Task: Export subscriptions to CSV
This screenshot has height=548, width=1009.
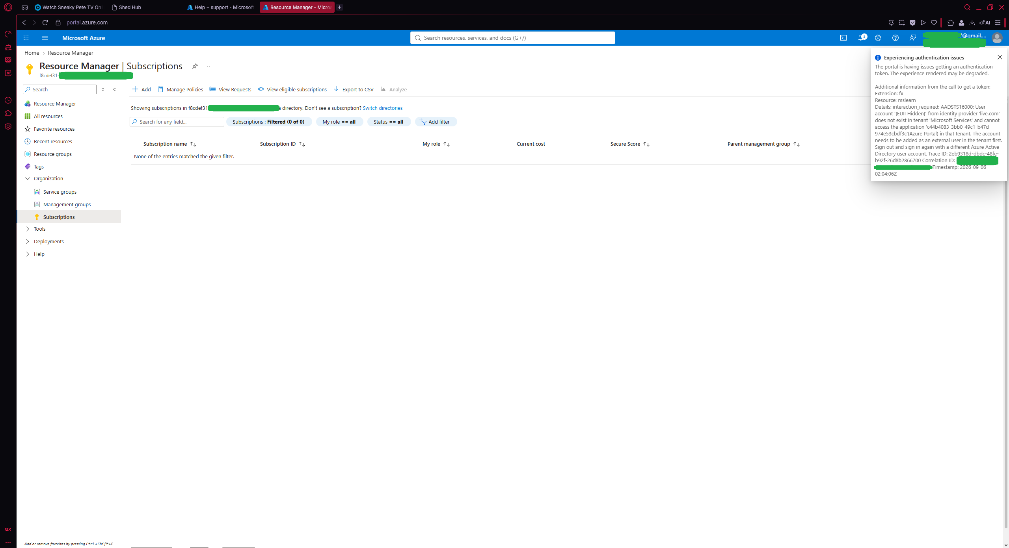Action: 354,89
